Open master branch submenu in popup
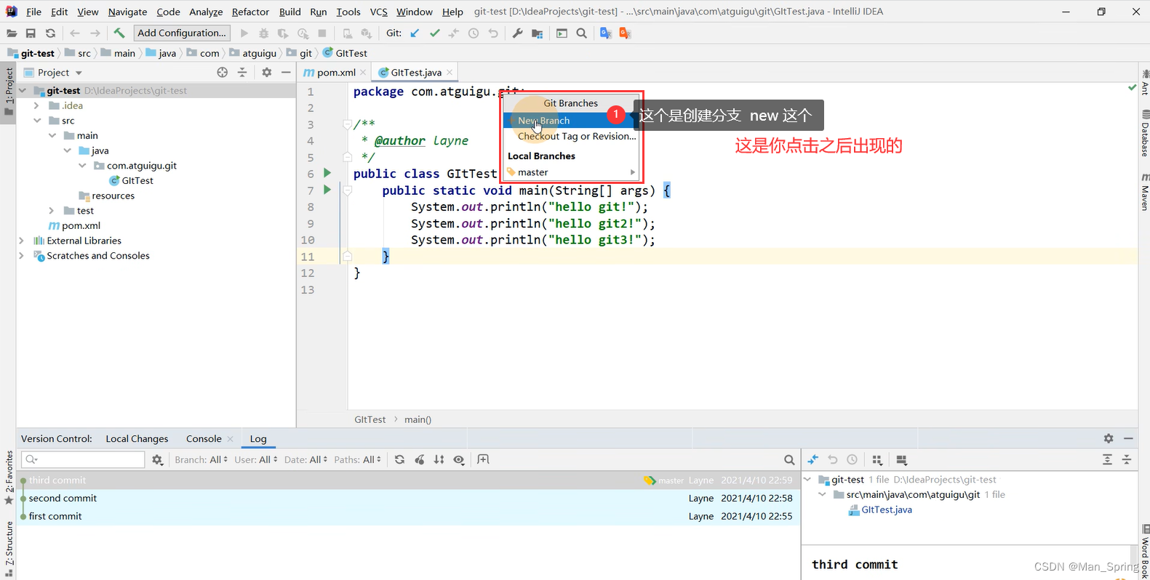Screen dimensions: 1150x580 [570, 172]
